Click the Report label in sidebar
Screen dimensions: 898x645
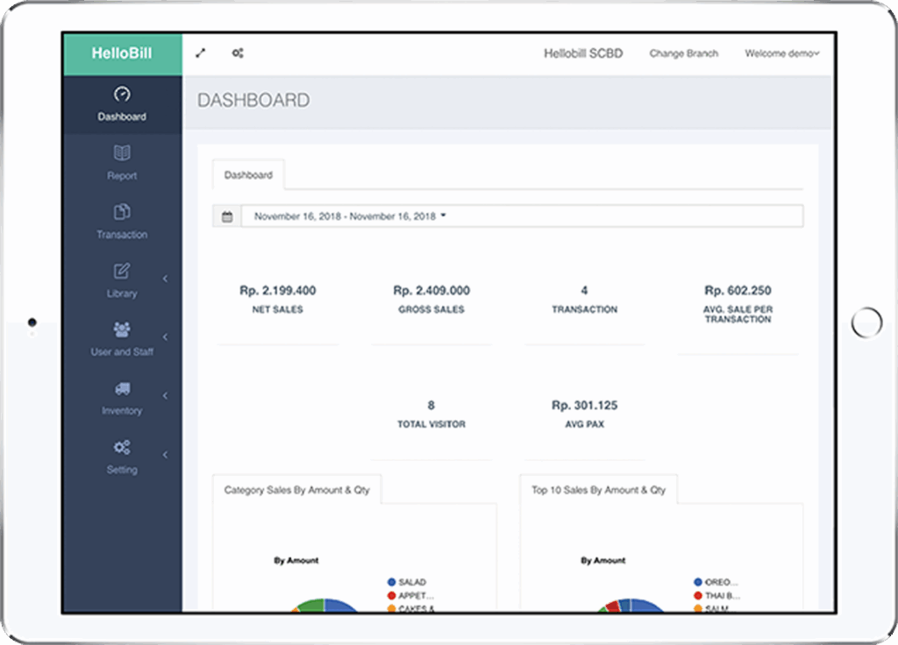tap(121, 175)
